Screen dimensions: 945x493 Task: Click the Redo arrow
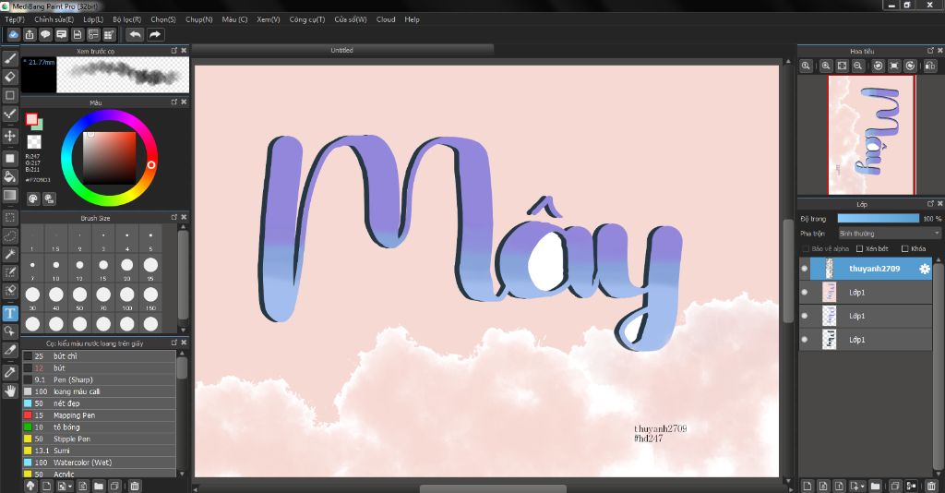tap(155, 34)
